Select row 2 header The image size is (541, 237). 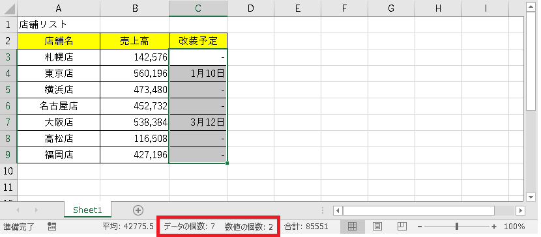click(8, 41)
